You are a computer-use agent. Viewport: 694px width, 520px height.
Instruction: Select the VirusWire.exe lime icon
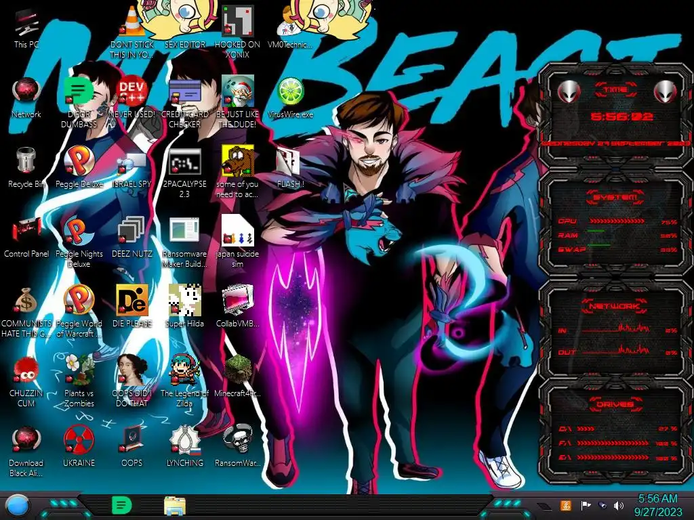tap(290, 97)
